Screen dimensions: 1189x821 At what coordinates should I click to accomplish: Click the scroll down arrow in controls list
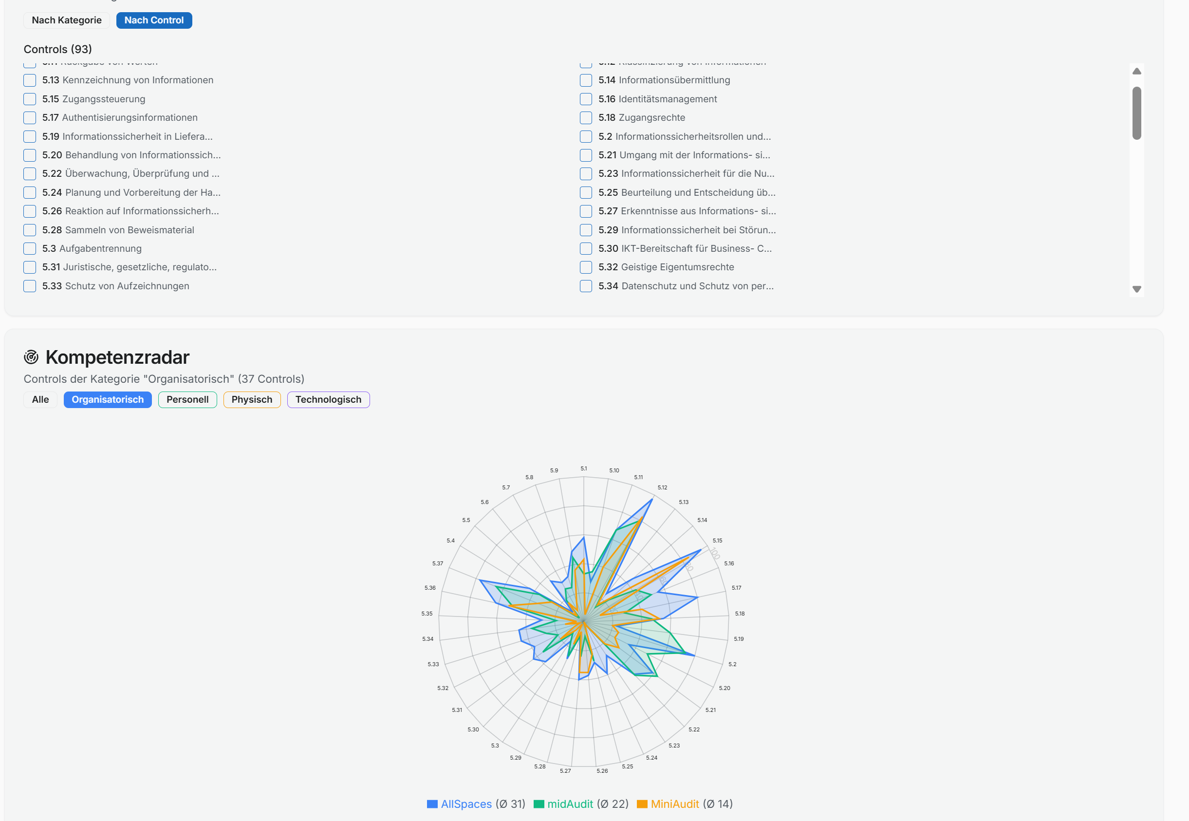tap(1136, 289)
